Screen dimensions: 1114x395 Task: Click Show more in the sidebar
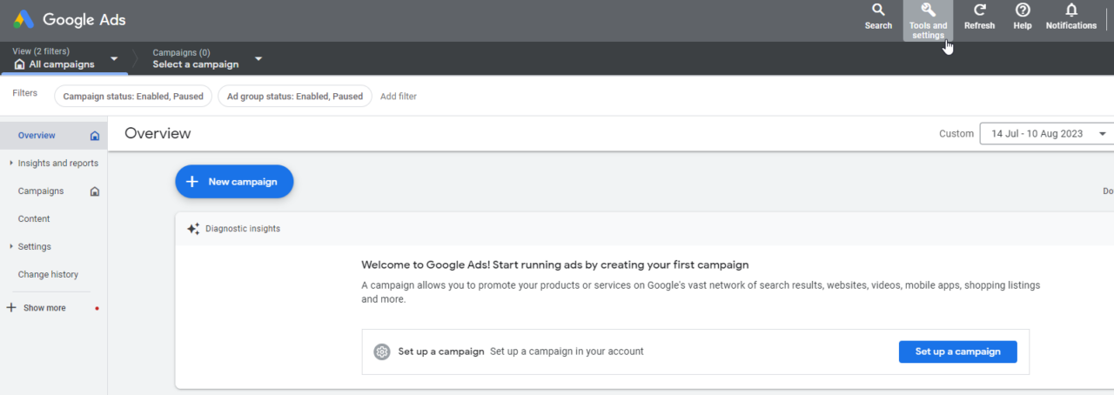pyautogui.click(x=44, y=307)
